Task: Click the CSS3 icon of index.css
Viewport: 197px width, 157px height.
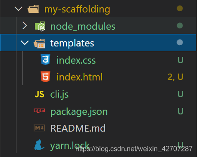Action: (45, 59)
